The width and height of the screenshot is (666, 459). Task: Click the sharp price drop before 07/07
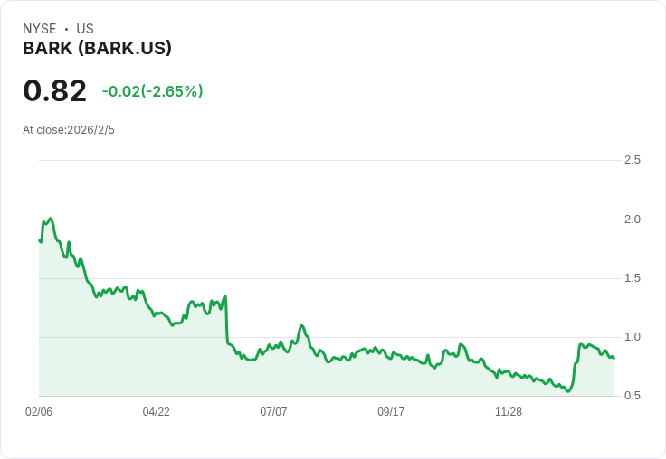[x=225, y=321]
